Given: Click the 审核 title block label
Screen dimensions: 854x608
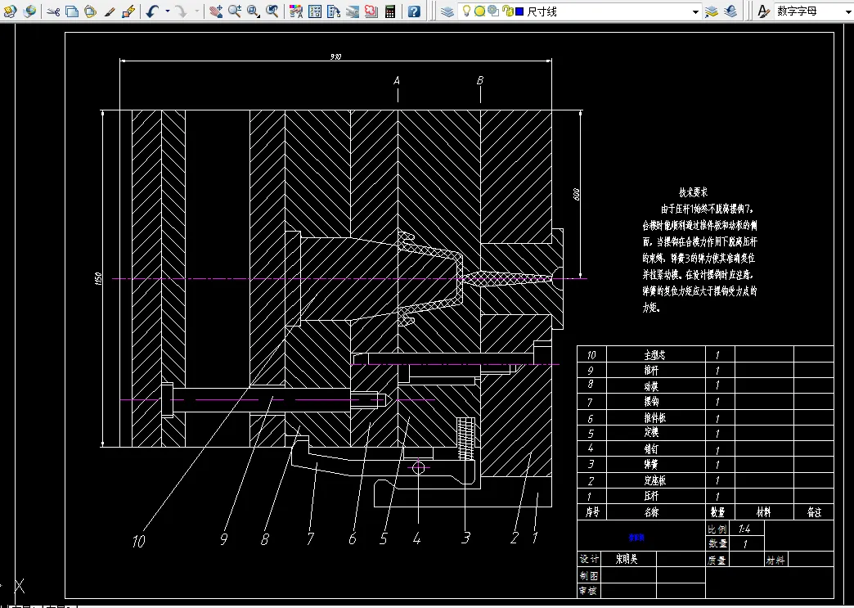Looking at the screenshot, I should coord(589,591).
